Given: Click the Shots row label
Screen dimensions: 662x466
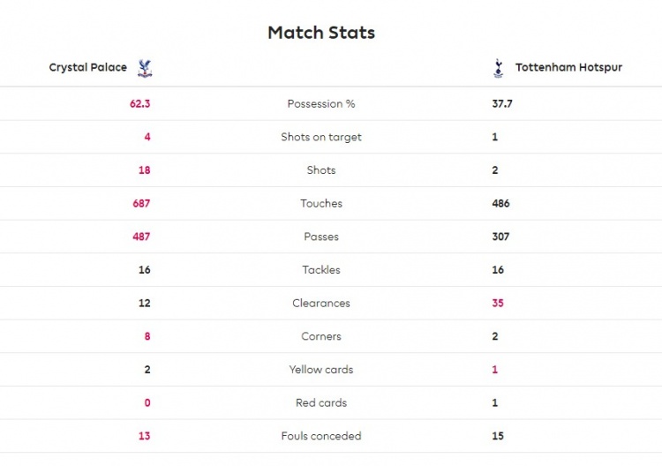Looking at the screenshot, I should pos(321,170).
